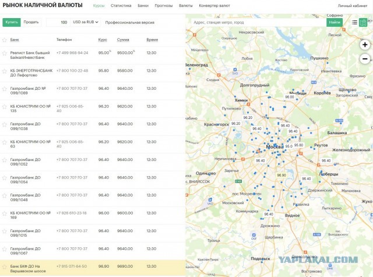
Task: Click the star icon in table header
Action: point(4,40)
